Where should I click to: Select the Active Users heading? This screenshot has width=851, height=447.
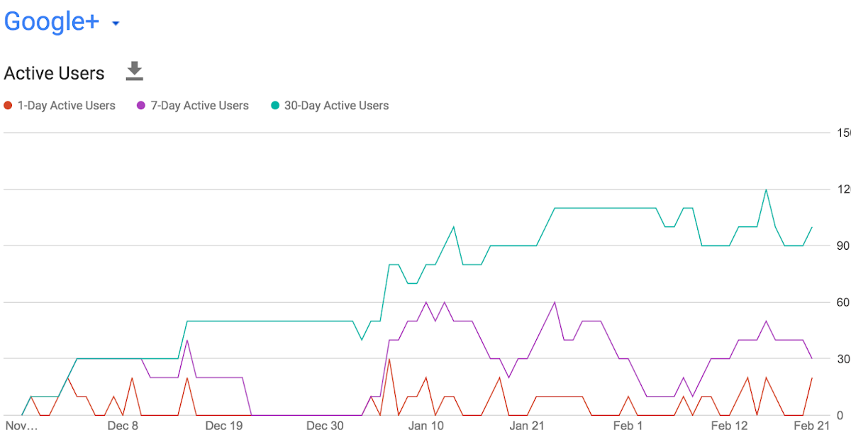[x=54, y=73]
